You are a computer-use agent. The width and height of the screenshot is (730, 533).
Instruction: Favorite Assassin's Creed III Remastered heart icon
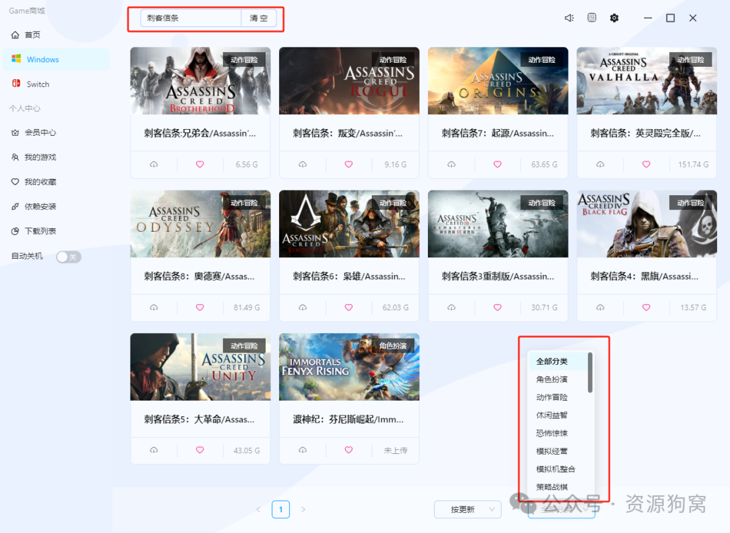point(497,307)
